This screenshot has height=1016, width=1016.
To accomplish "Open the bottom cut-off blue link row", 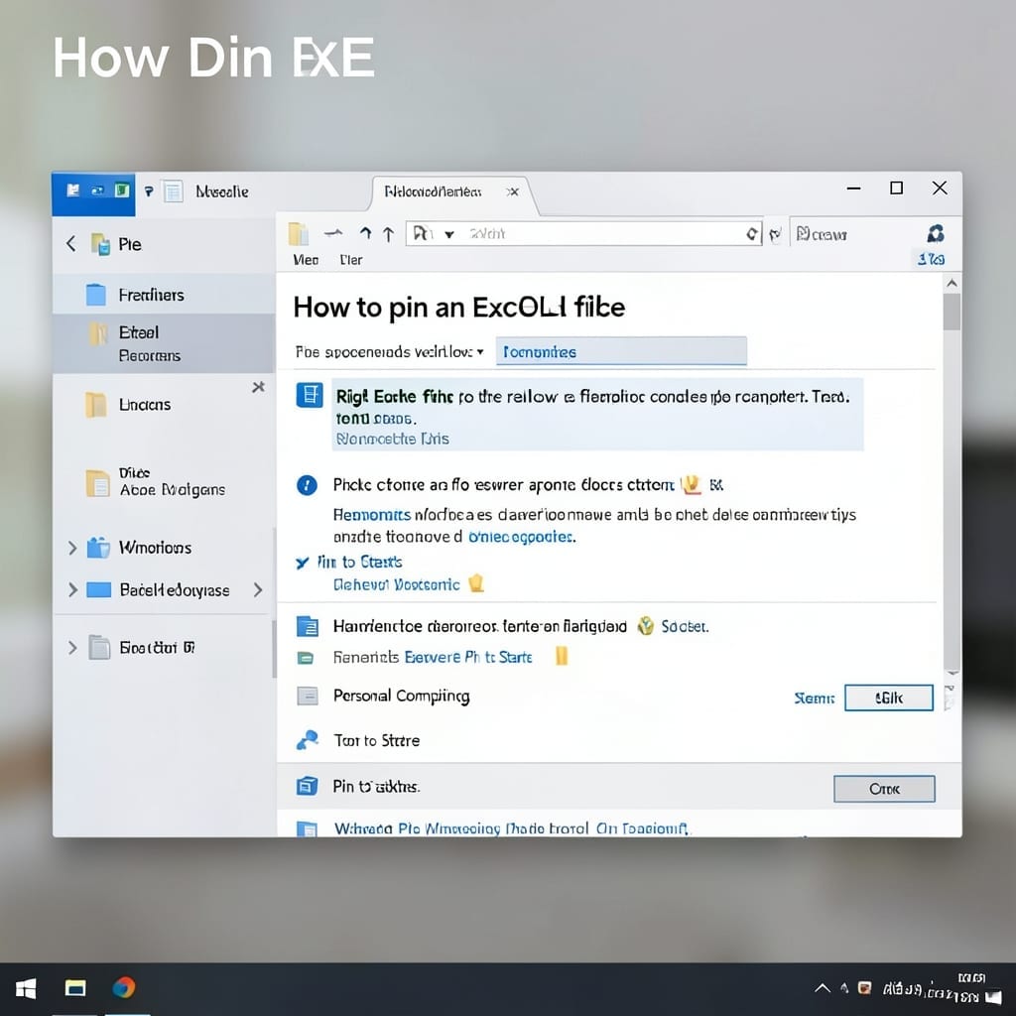I will coord(512,828).
